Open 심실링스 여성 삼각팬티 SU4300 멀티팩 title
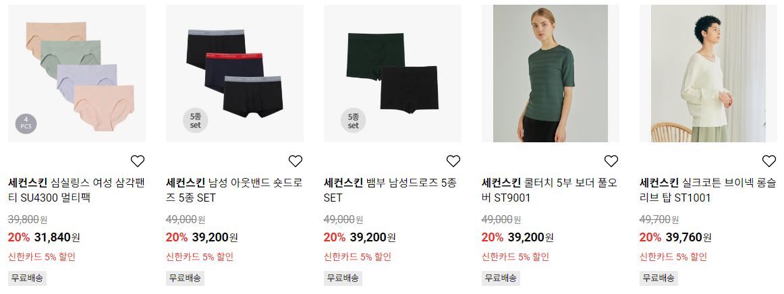The height and width of the screenshot is (294, 784). coord(76,191)
